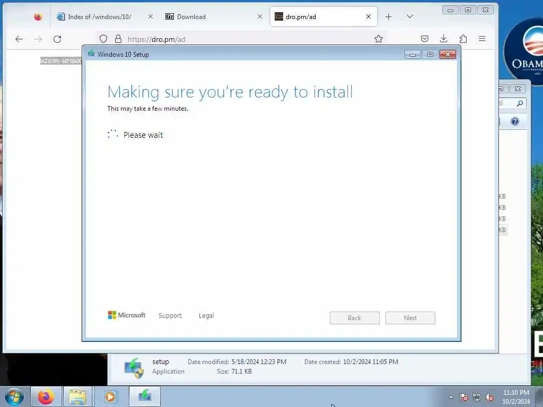This screenshot has height=407, width=543.
Task: Open Firefox from the taskbar
Action: pyautogui.click(x=46, y=396)
